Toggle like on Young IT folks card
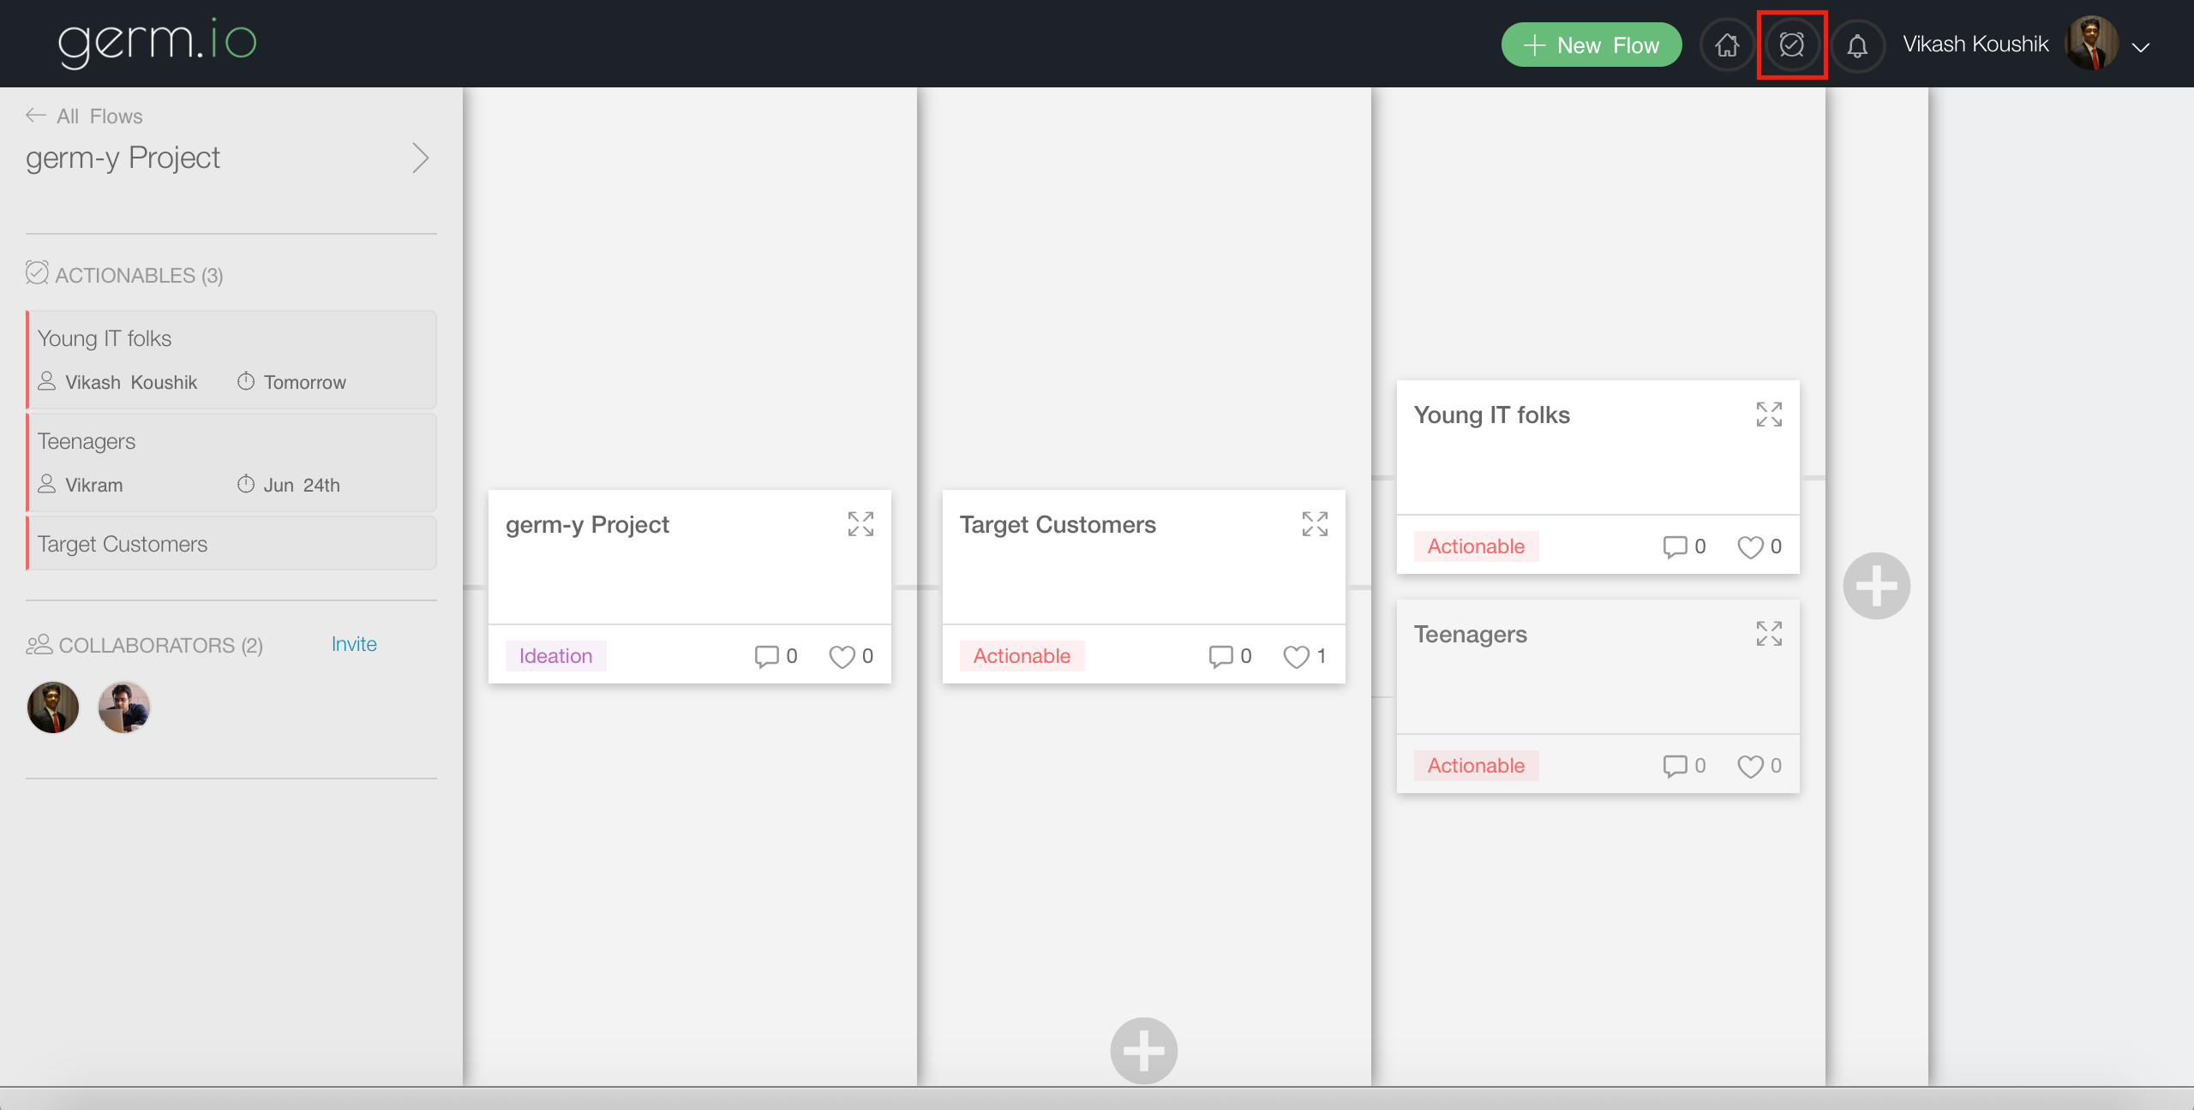Screen dimensions: 2194x1110 pos(1750,546)
